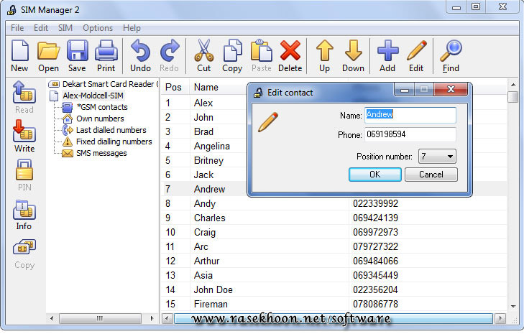This screenshot has width=524, height=334.
Task: Select contact row Britney
Action: [x=204, y=160]
